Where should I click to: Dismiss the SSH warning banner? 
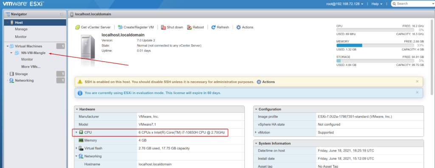pos(417,81)
